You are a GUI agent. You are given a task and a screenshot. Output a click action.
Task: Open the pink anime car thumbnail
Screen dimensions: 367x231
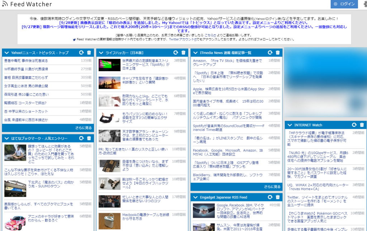(x=15, y=223)
